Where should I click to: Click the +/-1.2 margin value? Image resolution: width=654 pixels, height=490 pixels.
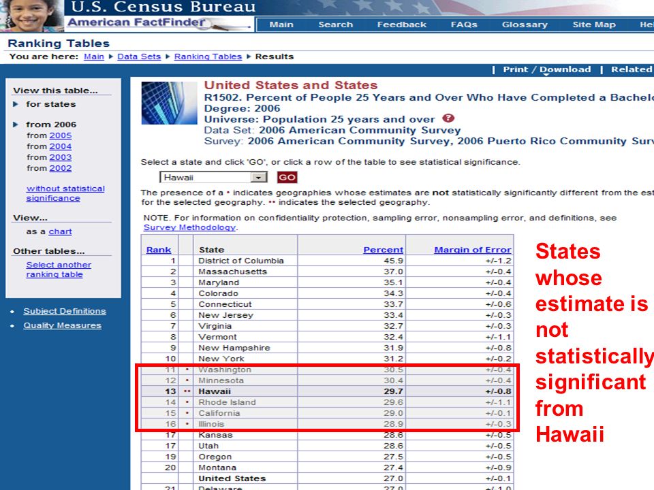499,261
